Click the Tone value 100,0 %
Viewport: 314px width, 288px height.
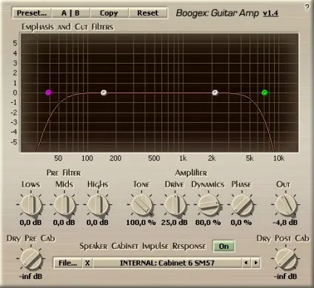pos(141,222)
